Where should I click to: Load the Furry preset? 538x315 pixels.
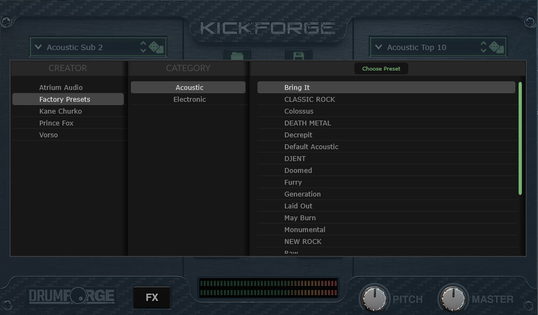pyautogui.click(x=386, y=182)
